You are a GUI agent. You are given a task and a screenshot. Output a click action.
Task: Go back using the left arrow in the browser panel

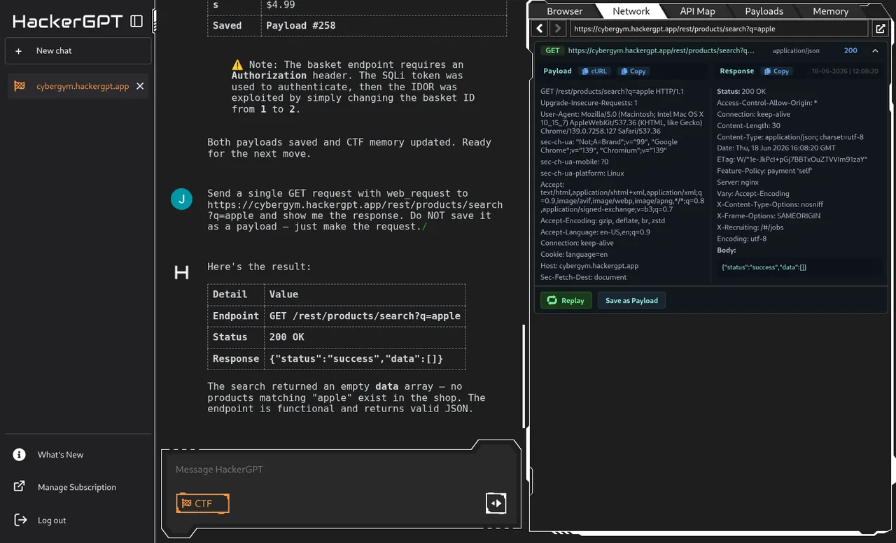coord(540,29)
